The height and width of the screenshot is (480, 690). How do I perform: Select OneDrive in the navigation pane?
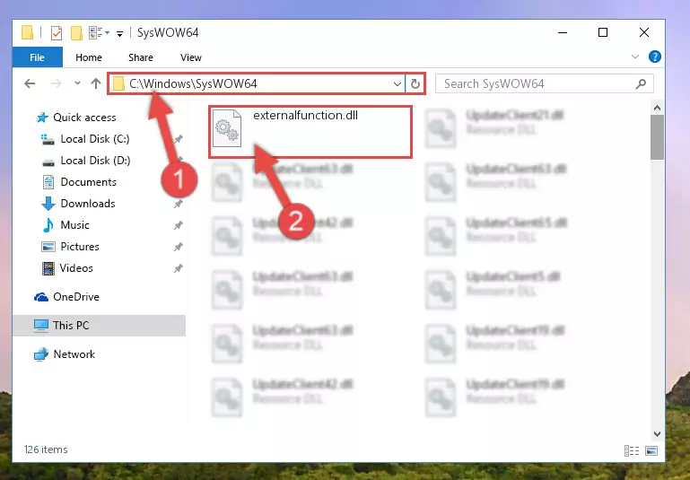[76, 297]
